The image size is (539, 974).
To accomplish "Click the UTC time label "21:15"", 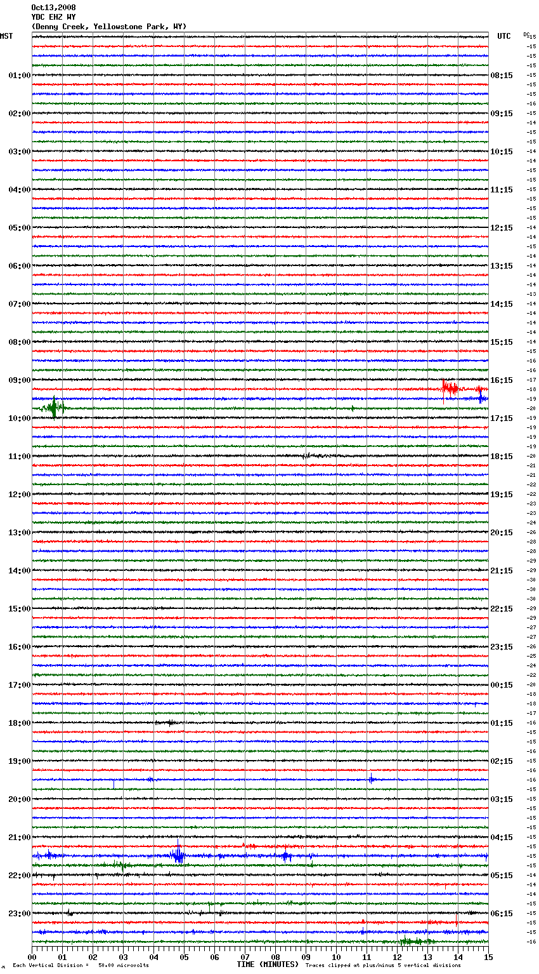I will point(502,571).
